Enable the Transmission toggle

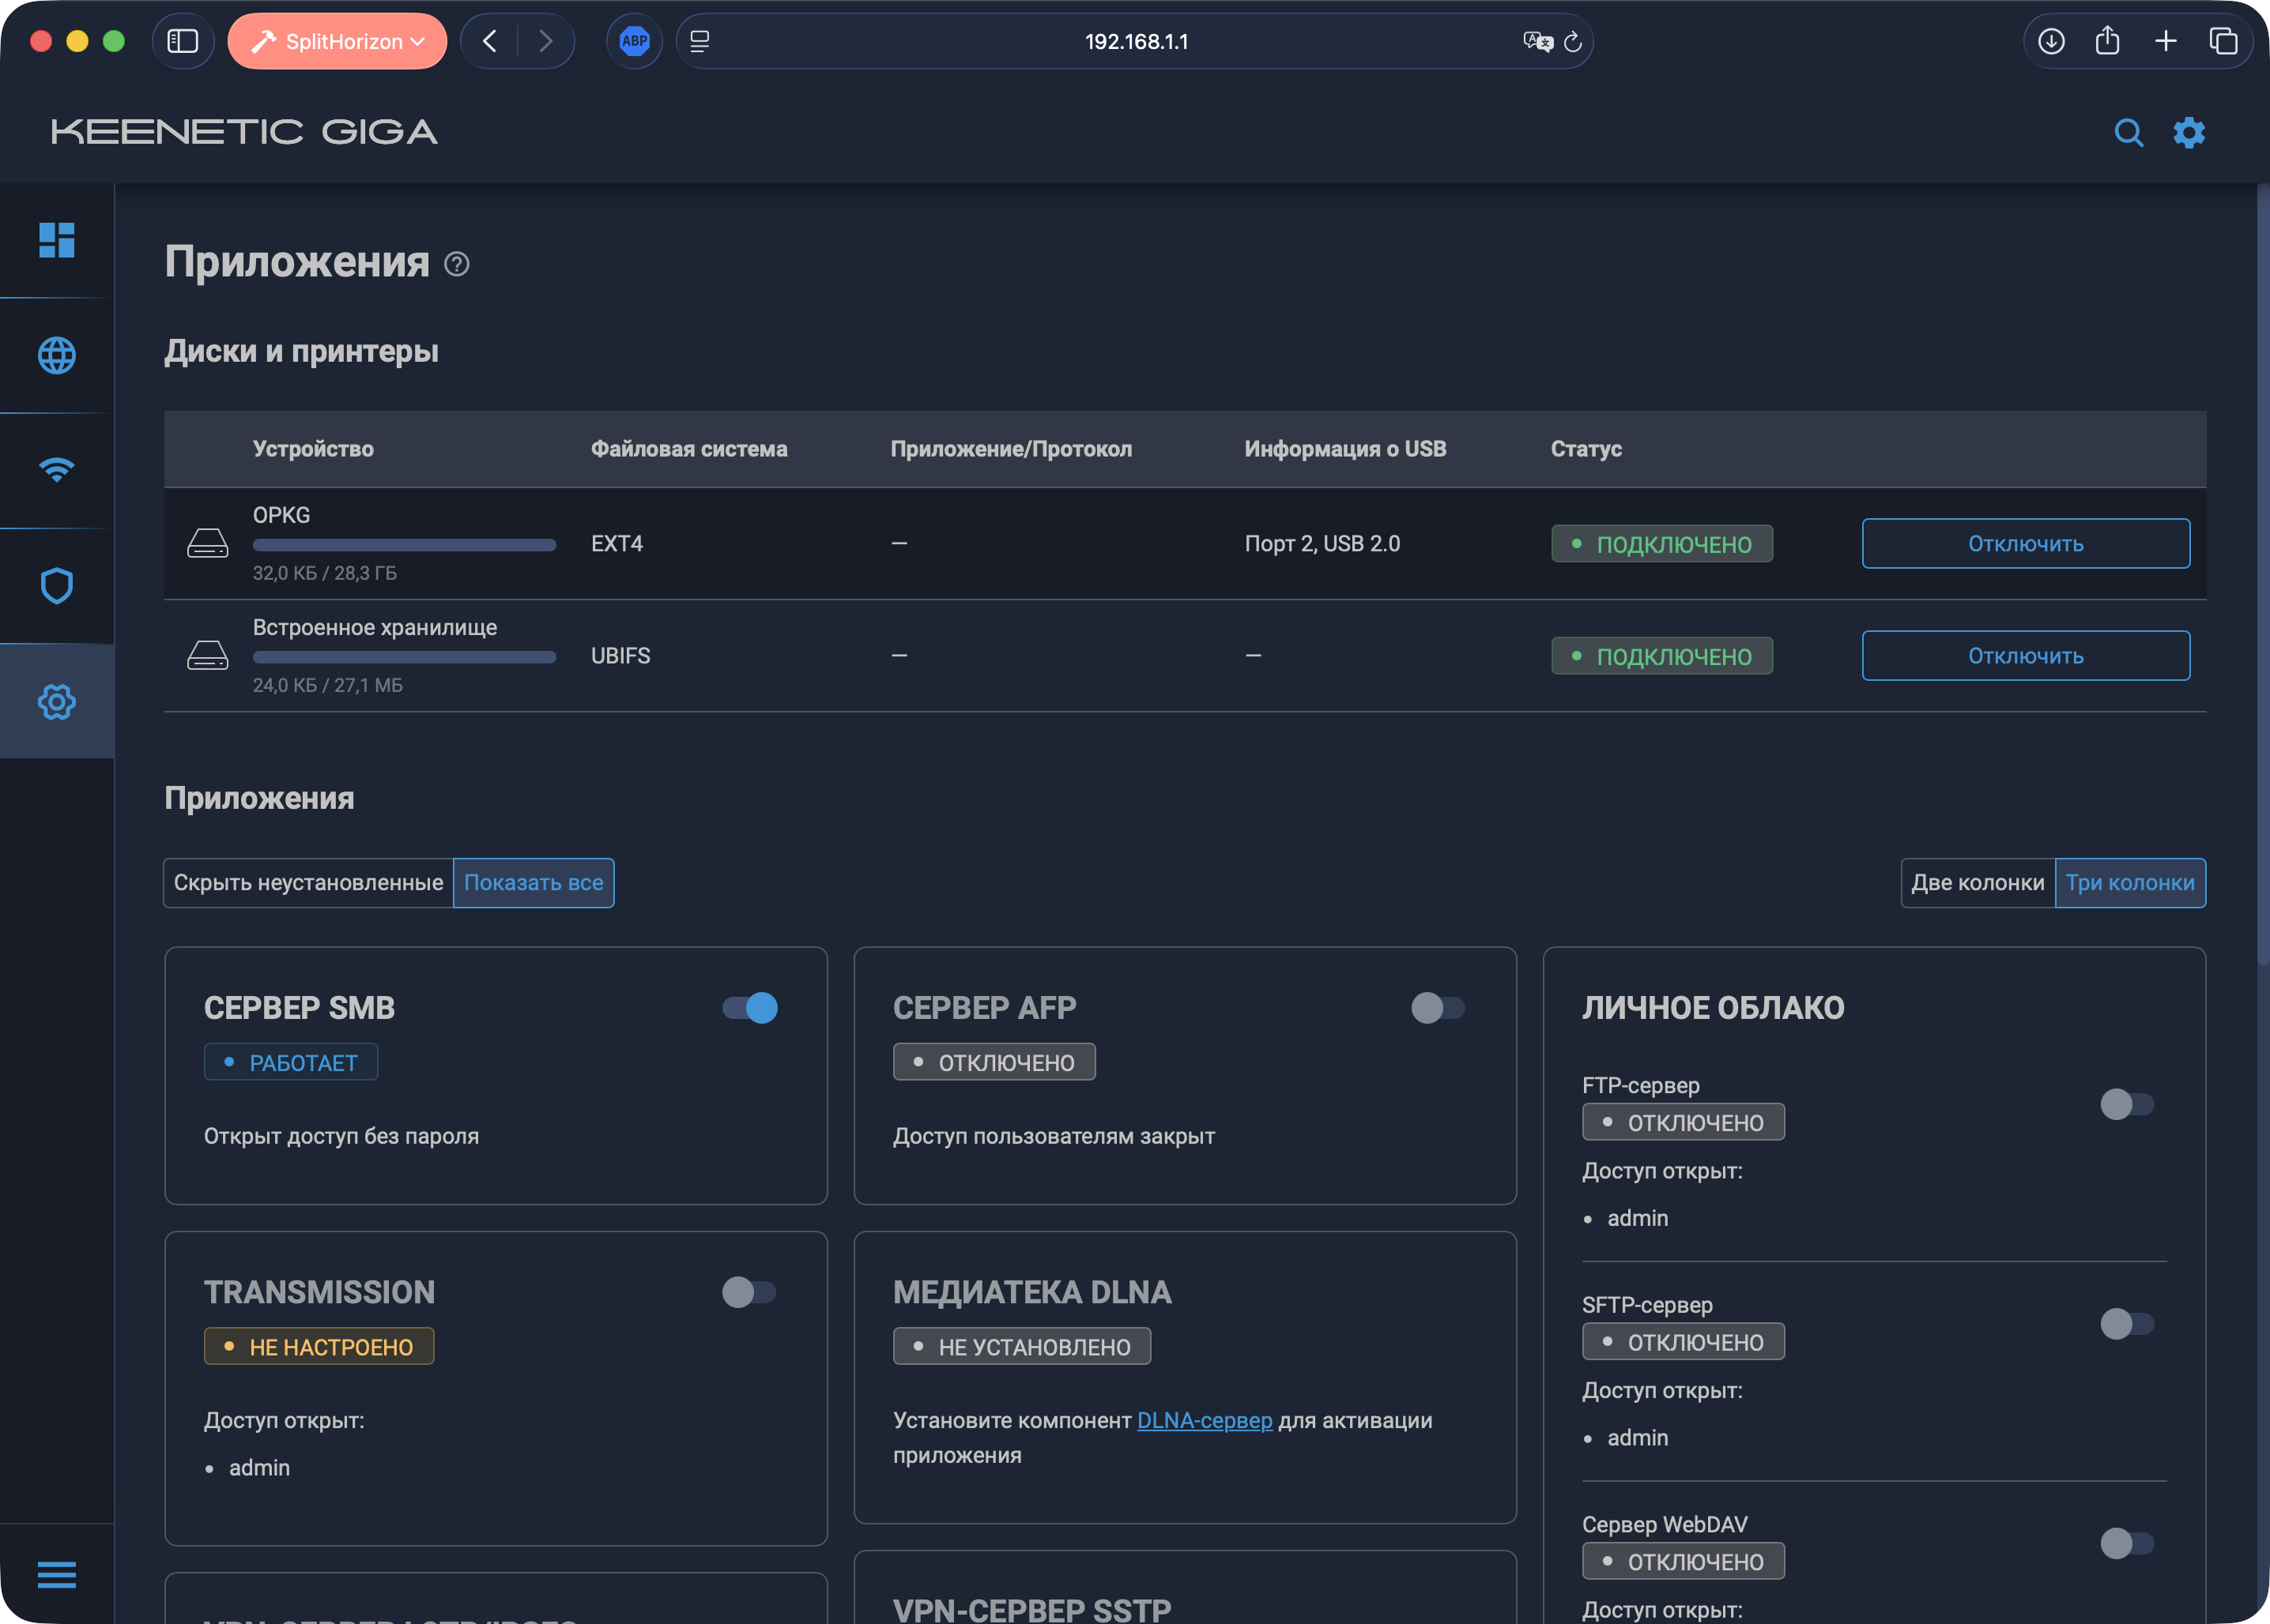750,1292
